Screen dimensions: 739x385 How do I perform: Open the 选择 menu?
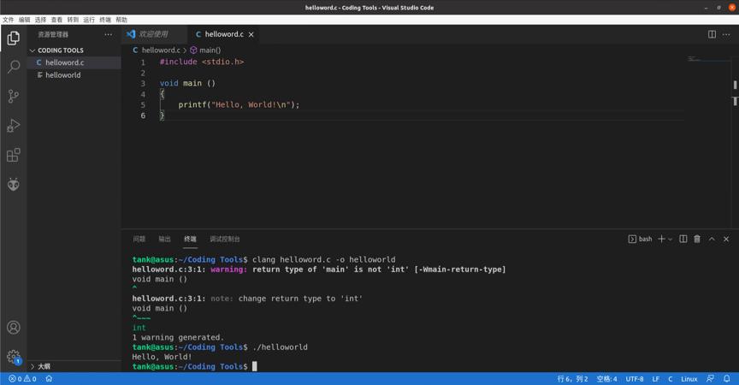(x=40, y=20)
